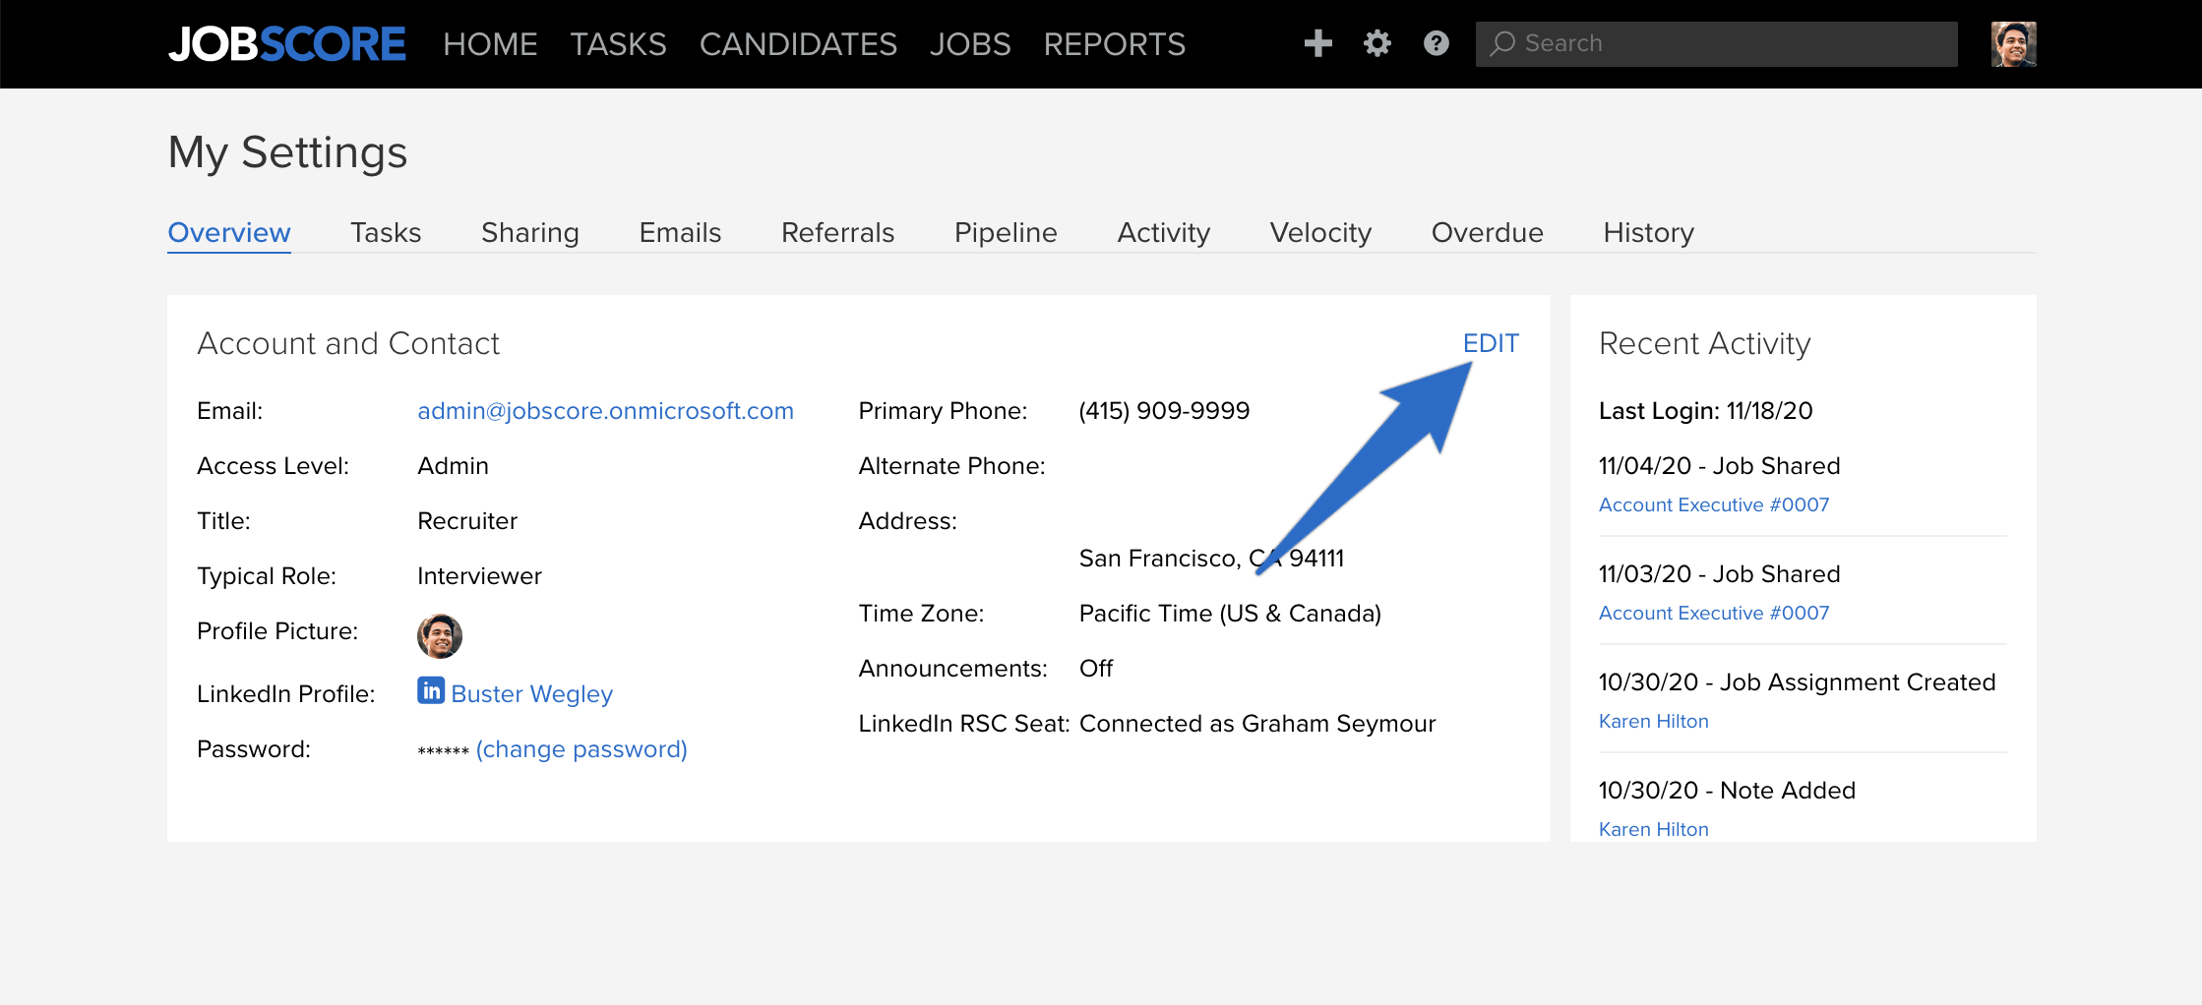The height and width of the screenshot is (1005, 2202).
Task: Click Karen Hilton under Job Assignment Created
Action: (1653, 721)
